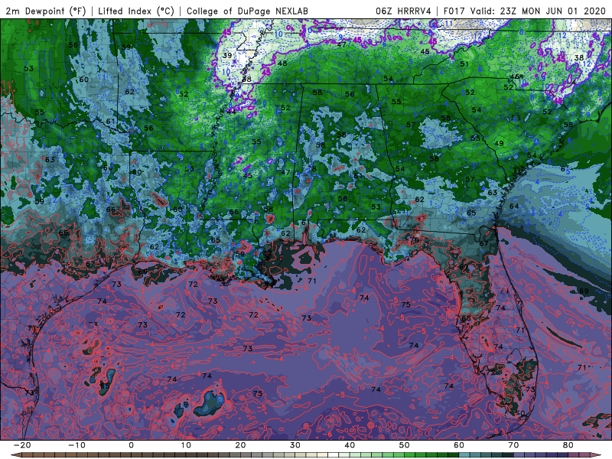Click the dewpoint value 49 on the map
The height and width of the screenshot is (459, 612).
coord(499,143)
